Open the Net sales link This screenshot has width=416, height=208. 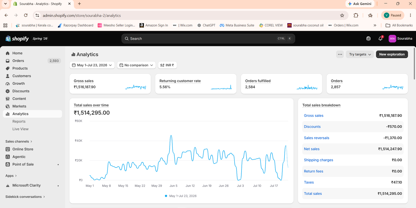pyautogui.click(x=312, y=149)
